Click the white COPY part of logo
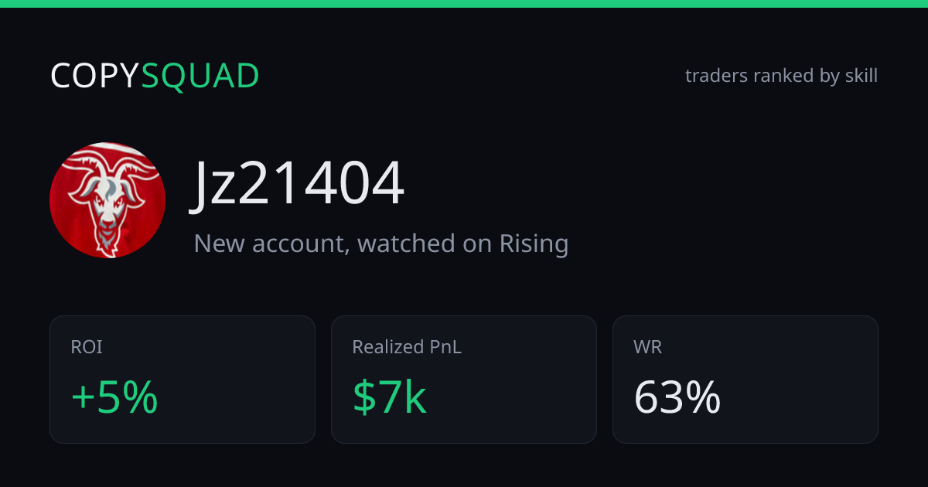The width and height of the screenshot is (928, 487). pos(95,76)
